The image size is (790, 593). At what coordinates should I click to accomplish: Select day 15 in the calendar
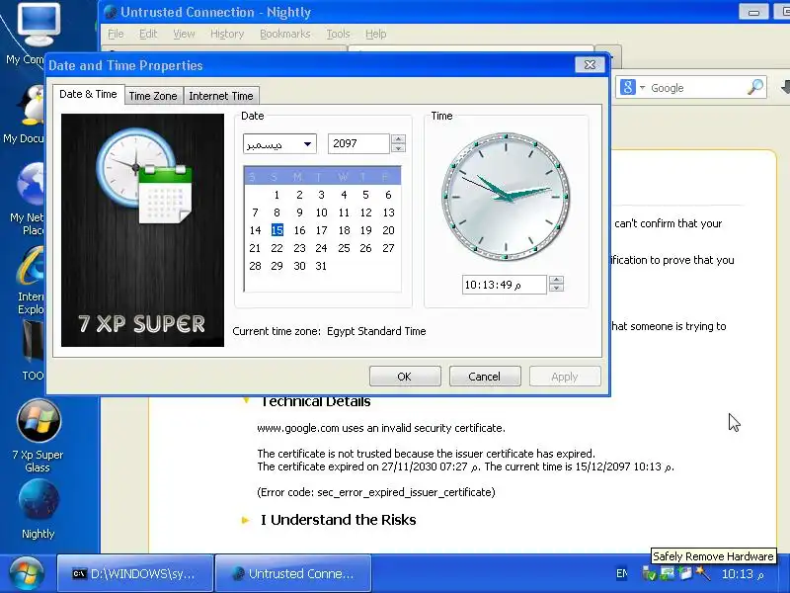click(277, 230)
